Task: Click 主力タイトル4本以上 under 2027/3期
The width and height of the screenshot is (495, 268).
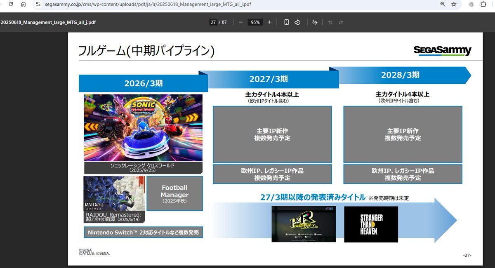Action: coord(272,94)
